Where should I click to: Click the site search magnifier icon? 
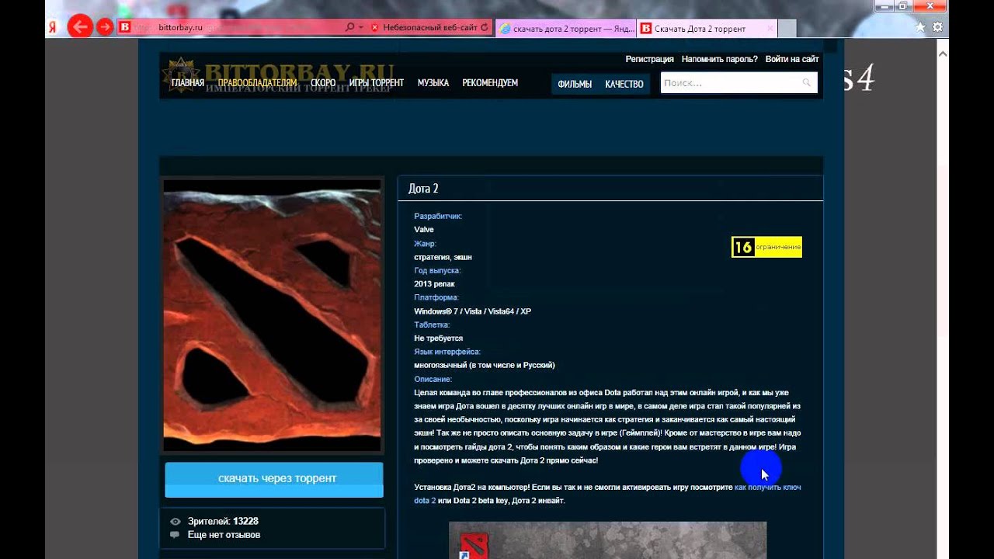click(807, 83)
